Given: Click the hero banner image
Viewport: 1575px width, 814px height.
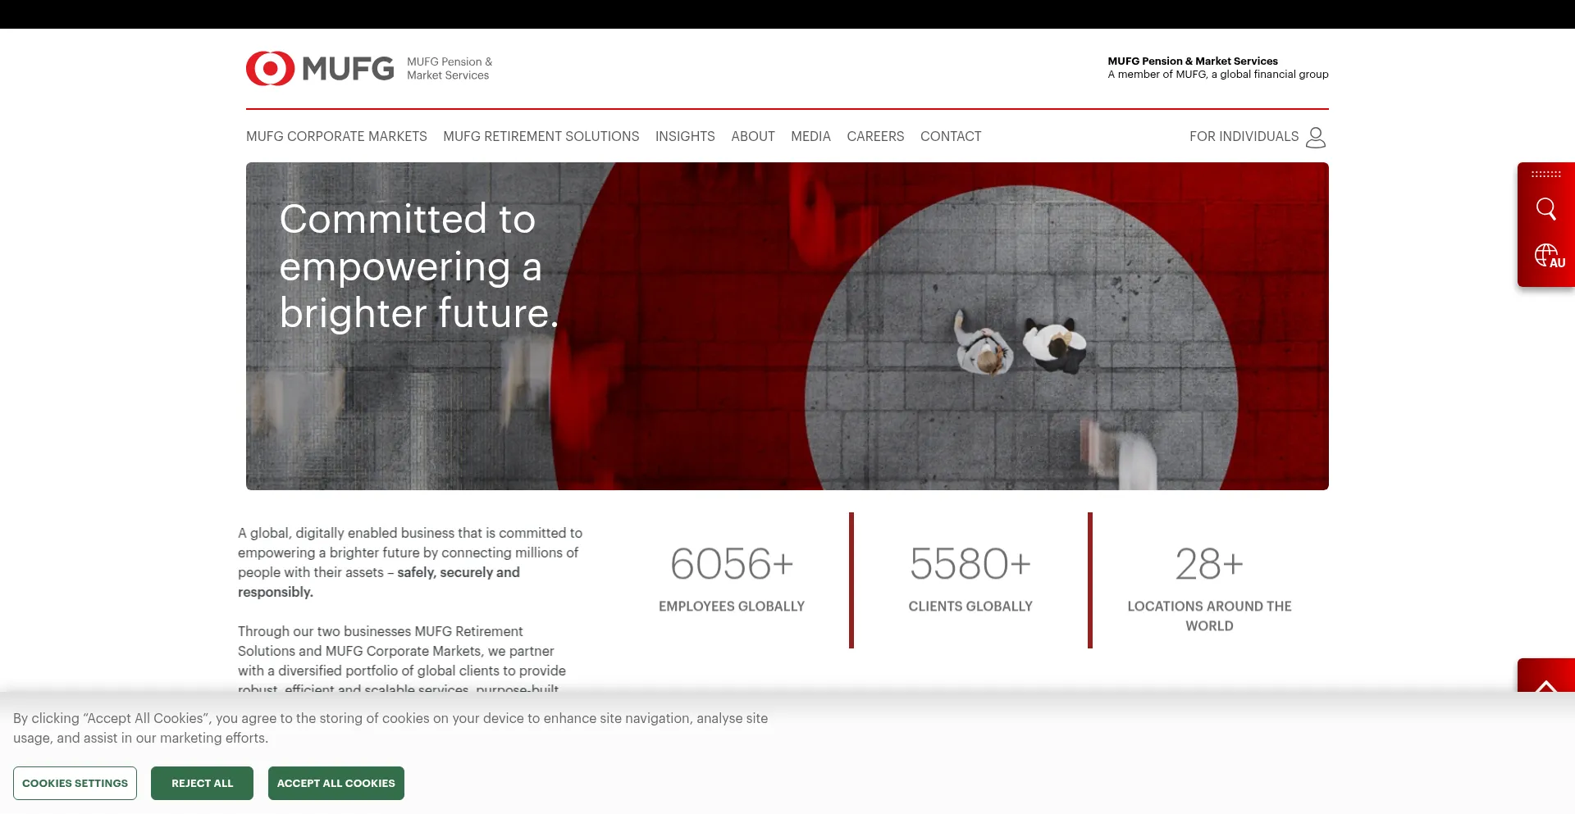Looking at the screenshot, I should (787, 326).
